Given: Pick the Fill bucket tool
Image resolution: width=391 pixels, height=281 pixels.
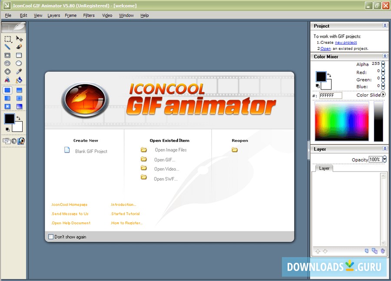Looking at the screenshot, I should click(x=19, y=79).
